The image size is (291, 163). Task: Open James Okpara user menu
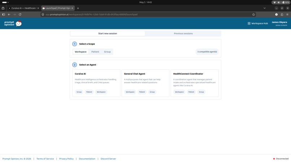[x=279, y=23]
